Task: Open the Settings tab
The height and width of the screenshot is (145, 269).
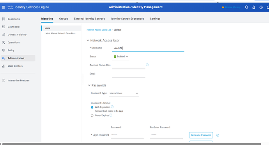Action: tap(155, 19)
